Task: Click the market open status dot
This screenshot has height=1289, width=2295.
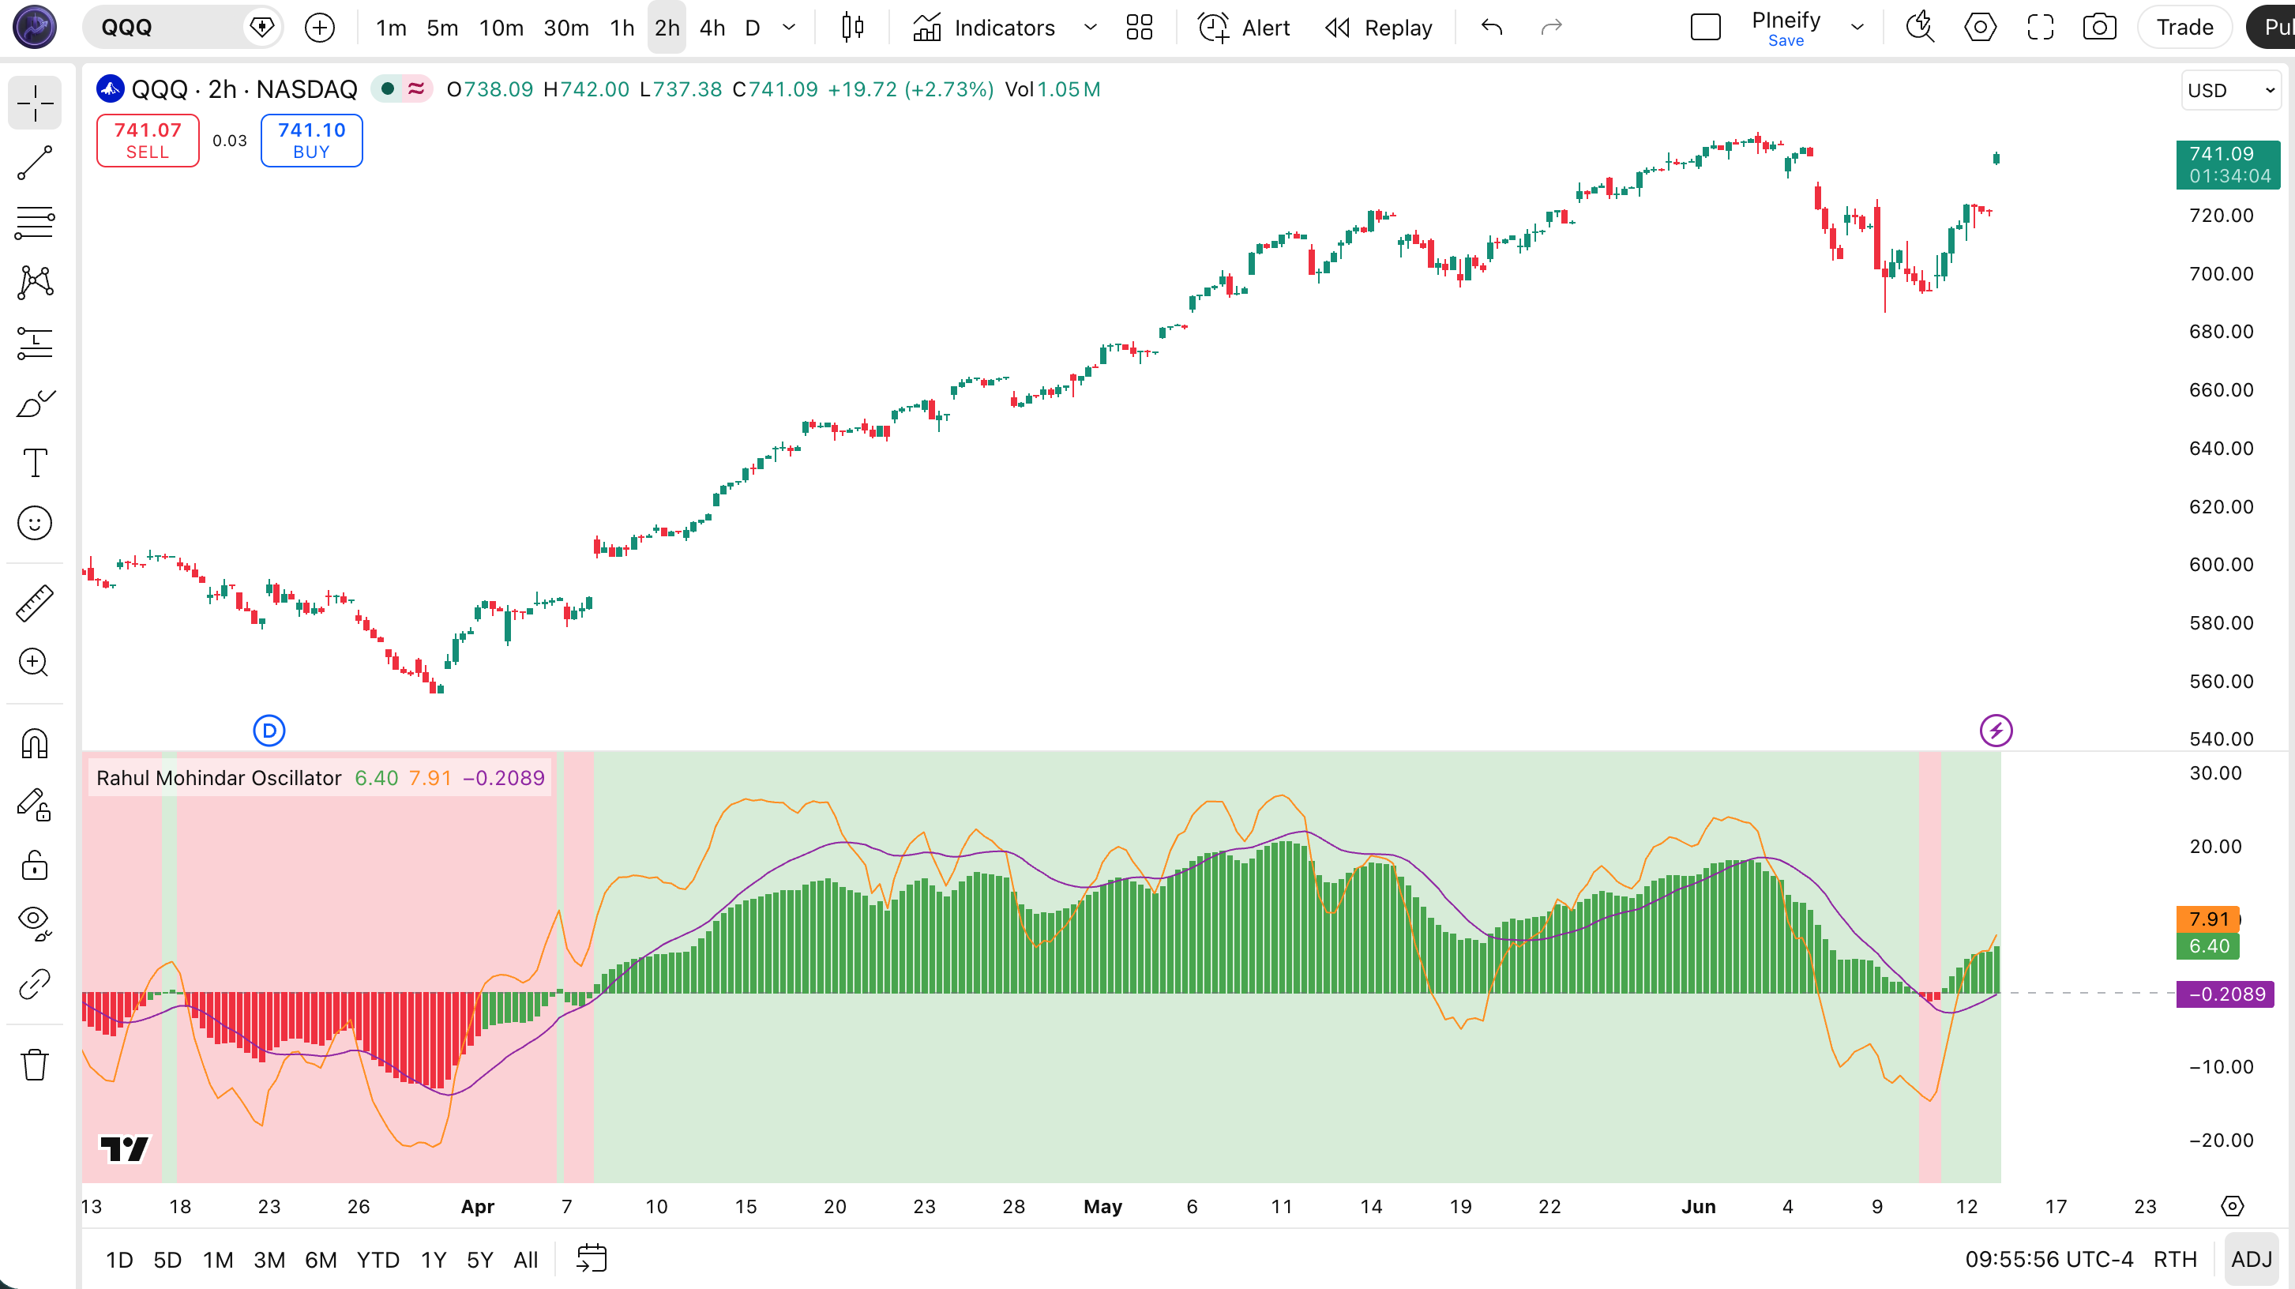Action: point(388,88)
